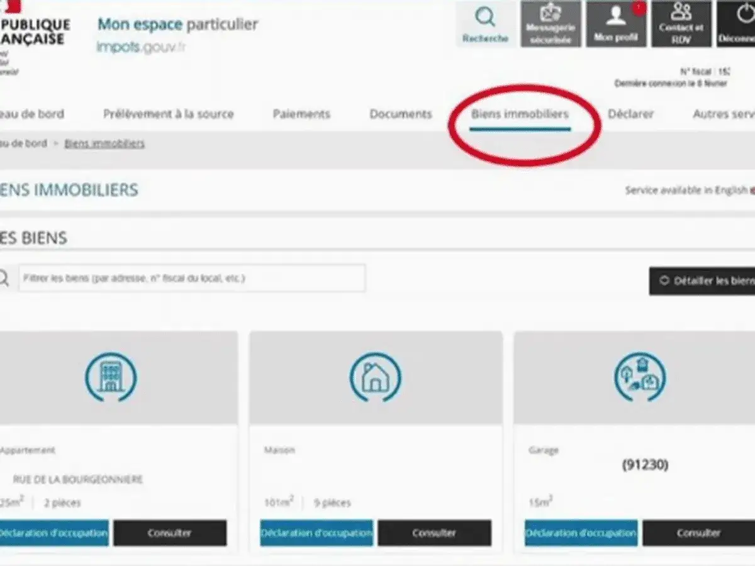Click the RUE DE LA BOURGEONNIERE address

[78, 479]
